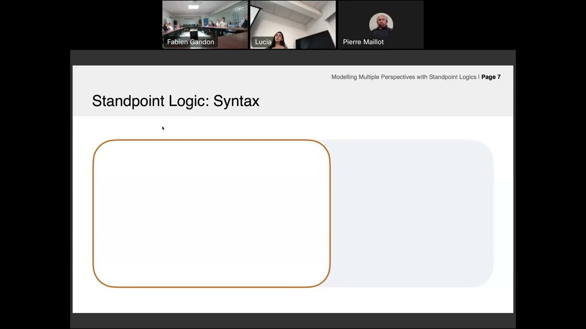
Task: Select Lucia's video thumbnail
Action: 293,25
